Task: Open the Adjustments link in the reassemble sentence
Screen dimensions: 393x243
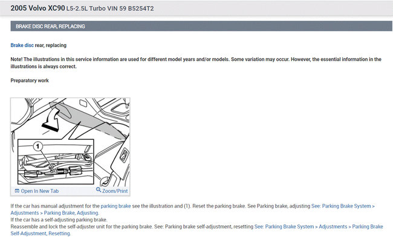Action: (333, 227)
